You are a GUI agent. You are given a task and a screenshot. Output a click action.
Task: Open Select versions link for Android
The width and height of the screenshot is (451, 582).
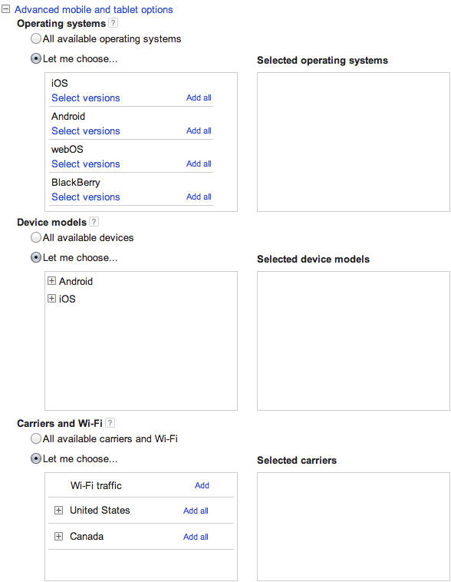point(86,131)
